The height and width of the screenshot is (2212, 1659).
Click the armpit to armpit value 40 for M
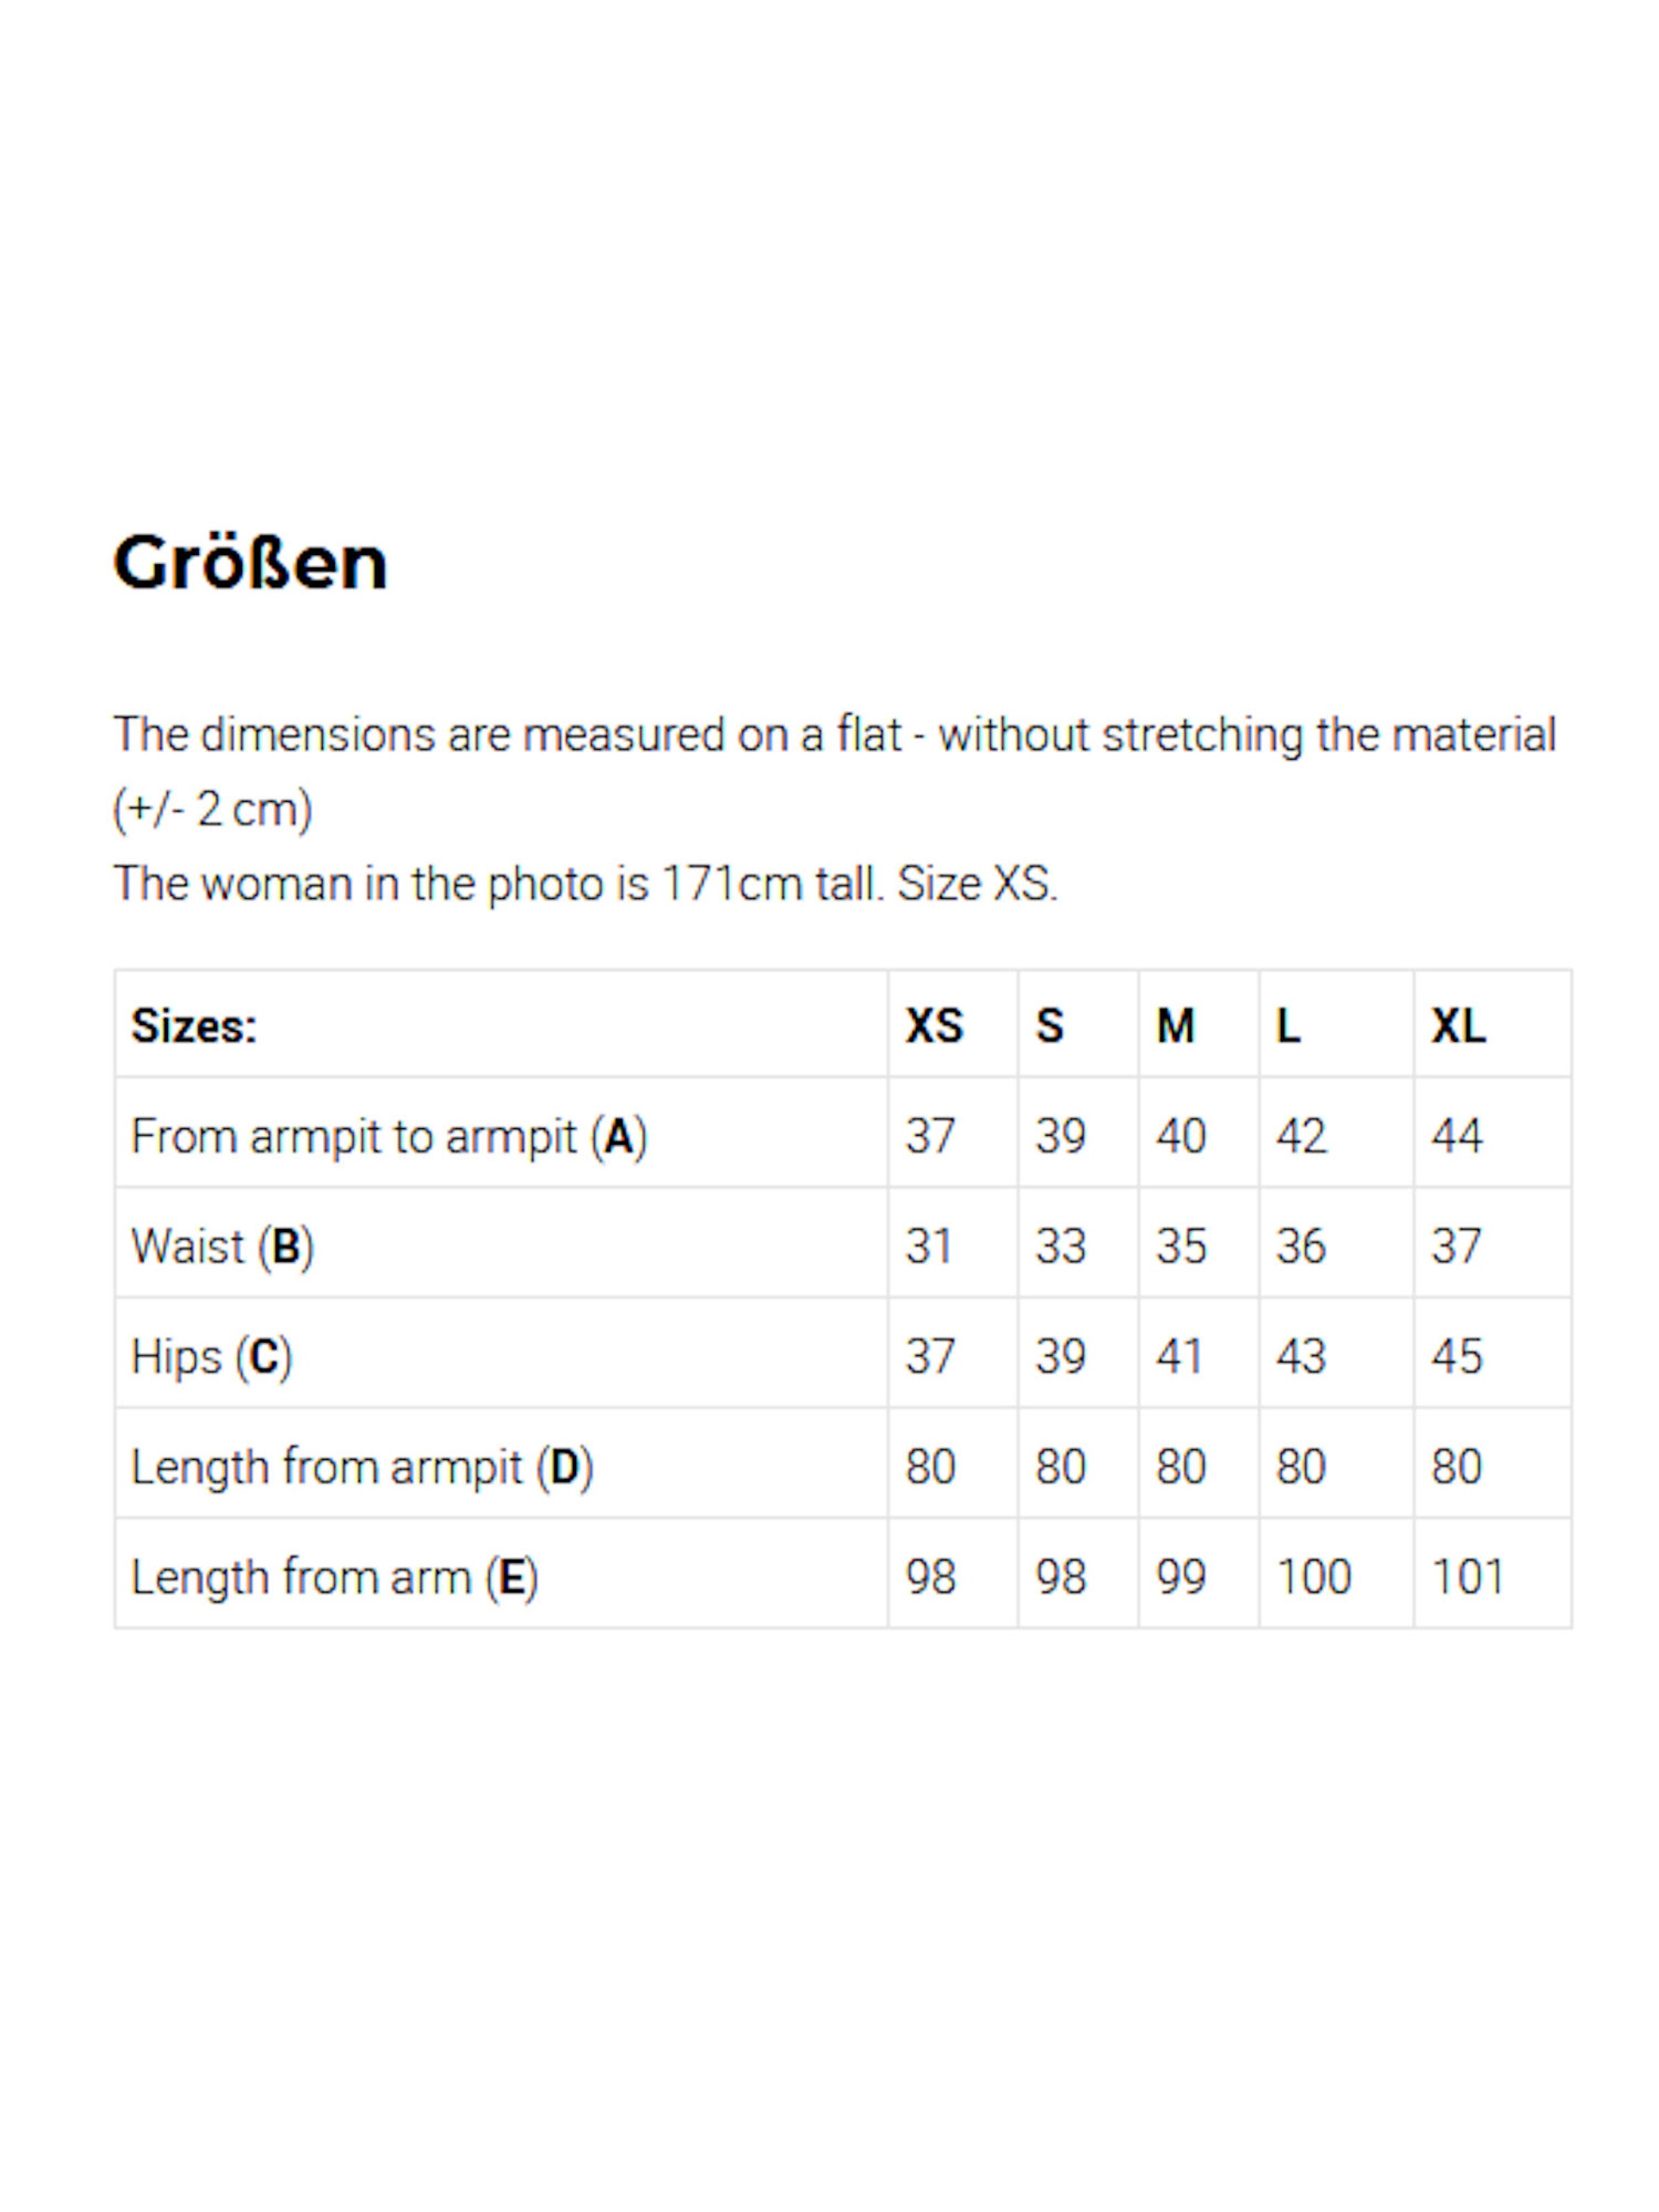(1180, 1137)
